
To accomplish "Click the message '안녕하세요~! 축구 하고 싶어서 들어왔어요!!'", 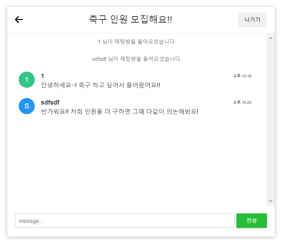I will coord(100,85).
